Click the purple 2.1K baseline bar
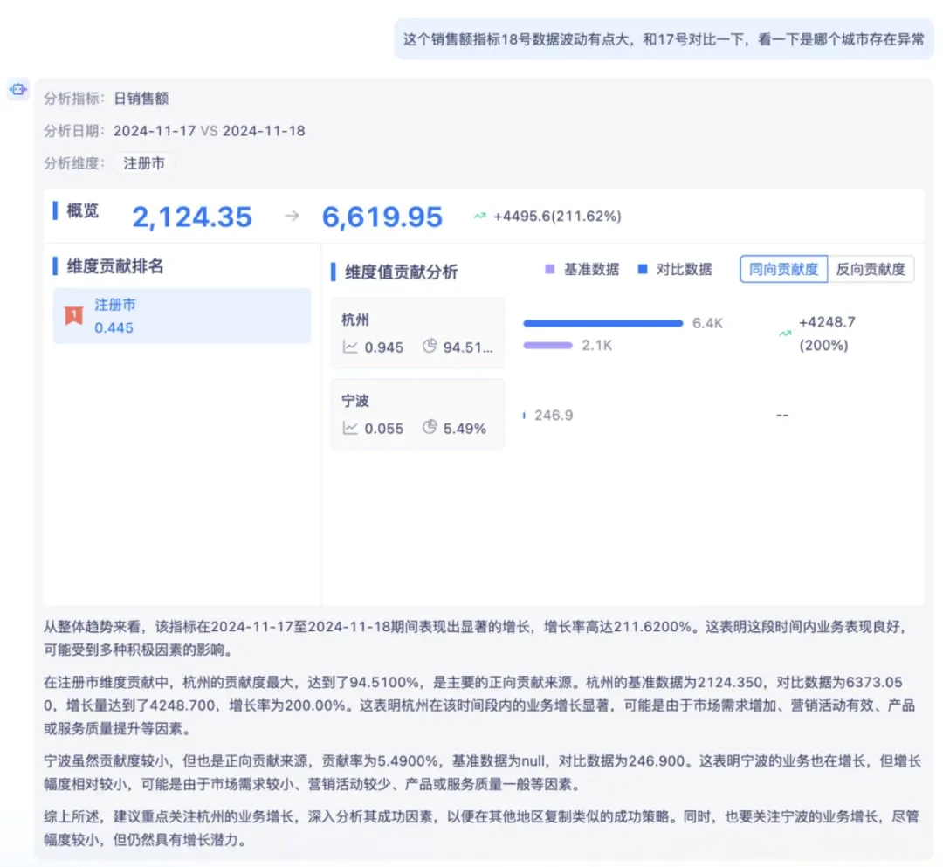Screen dimensions: 943x867 [x=547, y=346]
